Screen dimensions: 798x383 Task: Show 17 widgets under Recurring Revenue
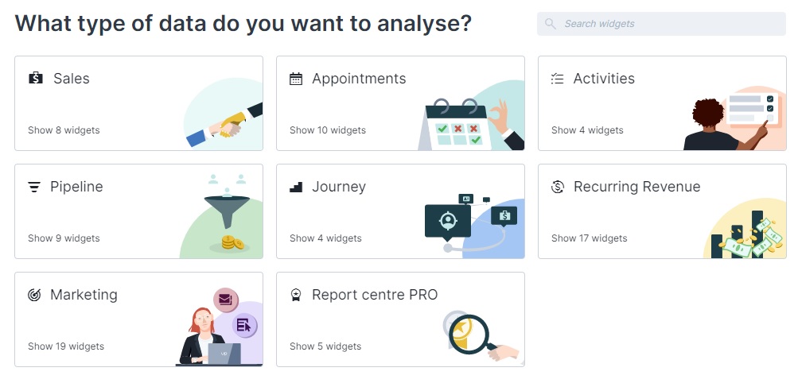(x=590, y=238)
